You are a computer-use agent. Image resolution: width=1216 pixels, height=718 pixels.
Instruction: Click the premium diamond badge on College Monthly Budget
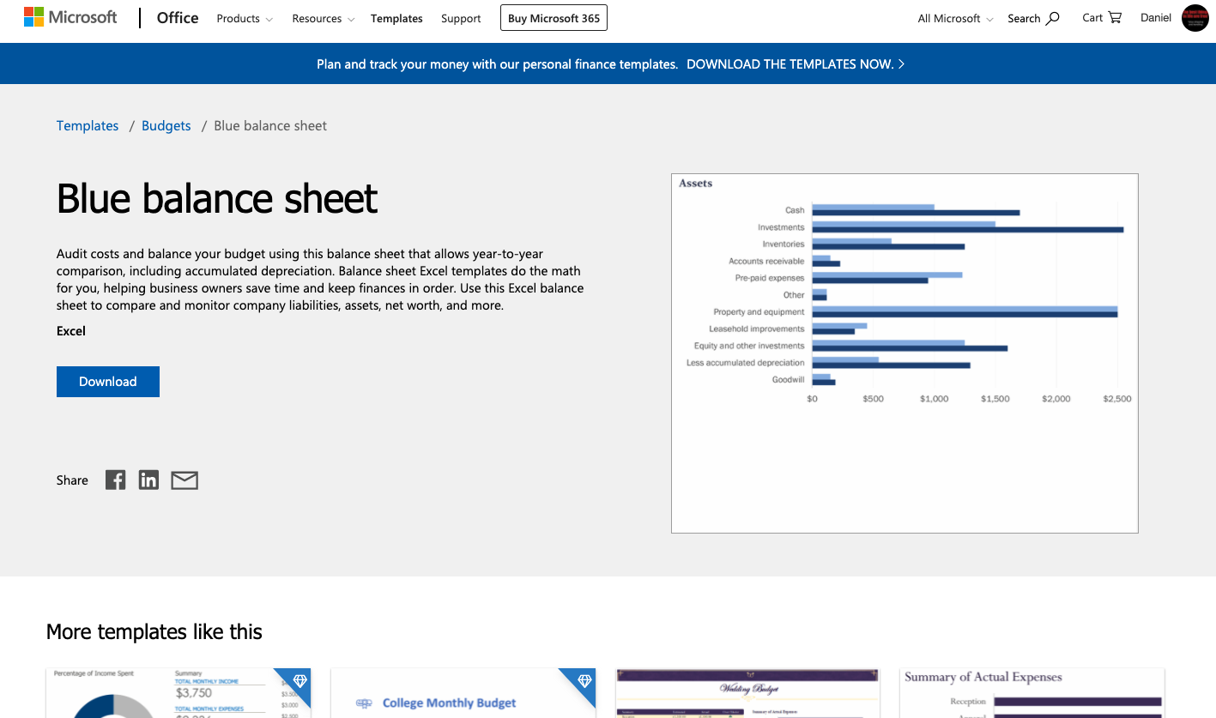tap(584, 681)
